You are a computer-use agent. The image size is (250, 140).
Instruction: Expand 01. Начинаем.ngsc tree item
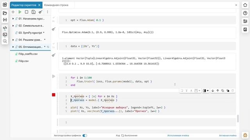(x=13, y=19)
